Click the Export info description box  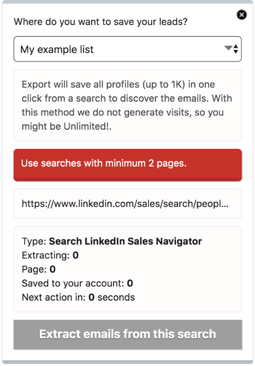127,105
